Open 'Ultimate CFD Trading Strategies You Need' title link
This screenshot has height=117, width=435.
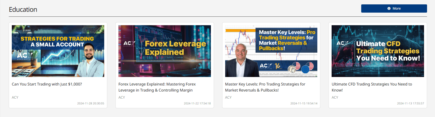tap(372, 87)
